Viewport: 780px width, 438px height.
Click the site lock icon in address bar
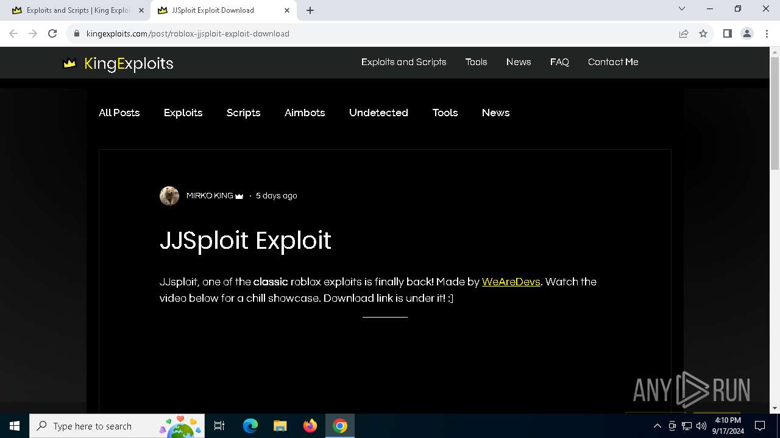coord(77,33)
